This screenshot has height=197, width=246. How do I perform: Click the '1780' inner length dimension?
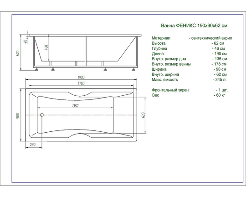(x=81, y=83)
